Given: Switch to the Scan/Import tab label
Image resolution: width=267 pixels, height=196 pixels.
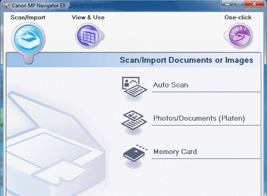Looking at the screenshot, I should pos(28,17).
